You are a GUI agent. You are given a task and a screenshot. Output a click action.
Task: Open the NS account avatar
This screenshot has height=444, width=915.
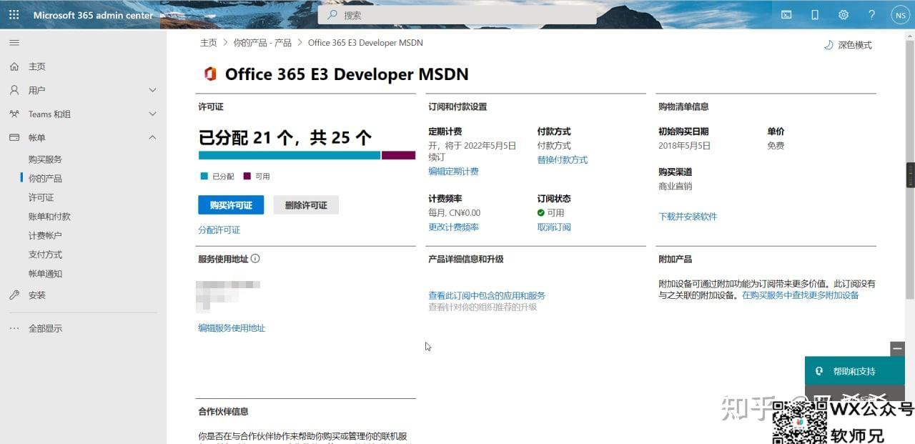pyautogui.click(x=899, y=14)
